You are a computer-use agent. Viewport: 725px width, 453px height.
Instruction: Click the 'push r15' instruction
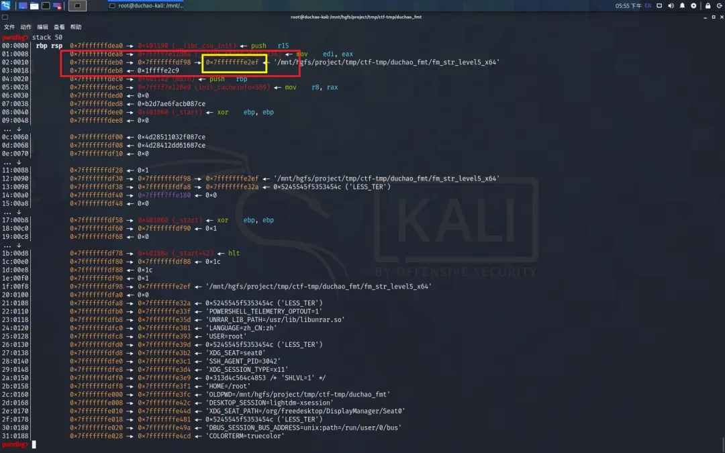[270, 46]
